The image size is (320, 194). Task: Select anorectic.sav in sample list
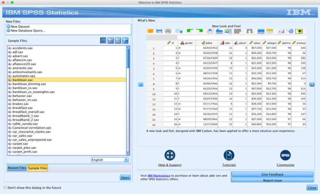click(67, 68)
